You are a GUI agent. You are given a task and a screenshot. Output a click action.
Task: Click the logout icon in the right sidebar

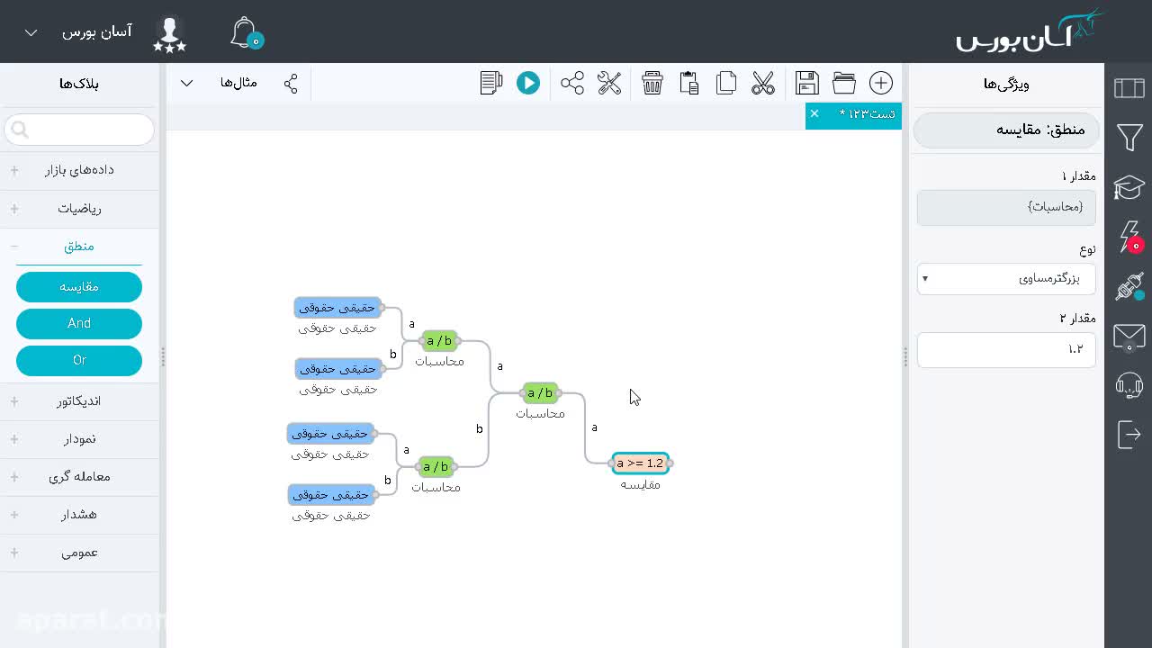click(1129, 434)
